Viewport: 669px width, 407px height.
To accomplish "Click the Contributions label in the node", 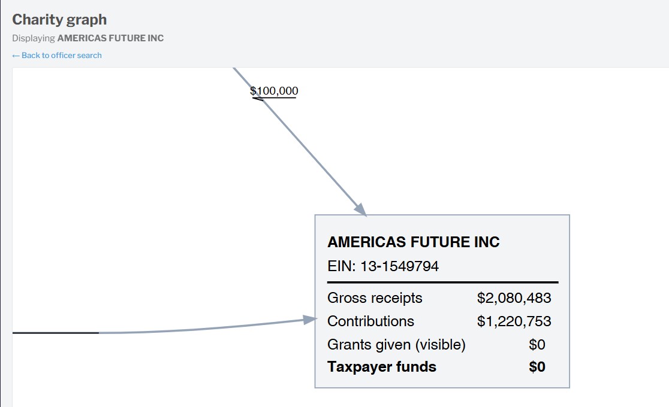I will tap(370, 321).
